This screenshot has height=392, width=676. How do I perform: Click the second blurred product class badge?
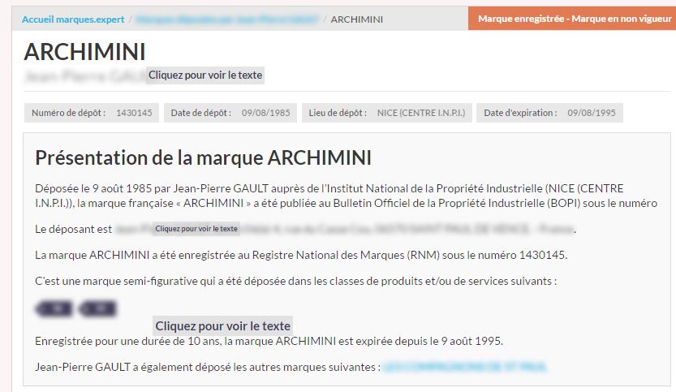(x=98, y=308)
